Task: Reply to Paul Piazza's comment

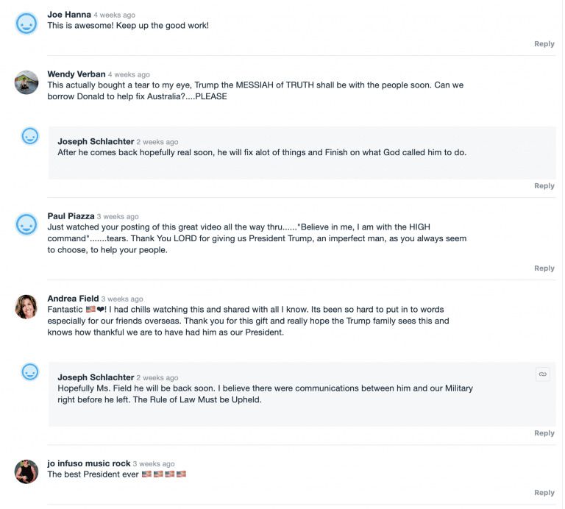Action: 544,268
